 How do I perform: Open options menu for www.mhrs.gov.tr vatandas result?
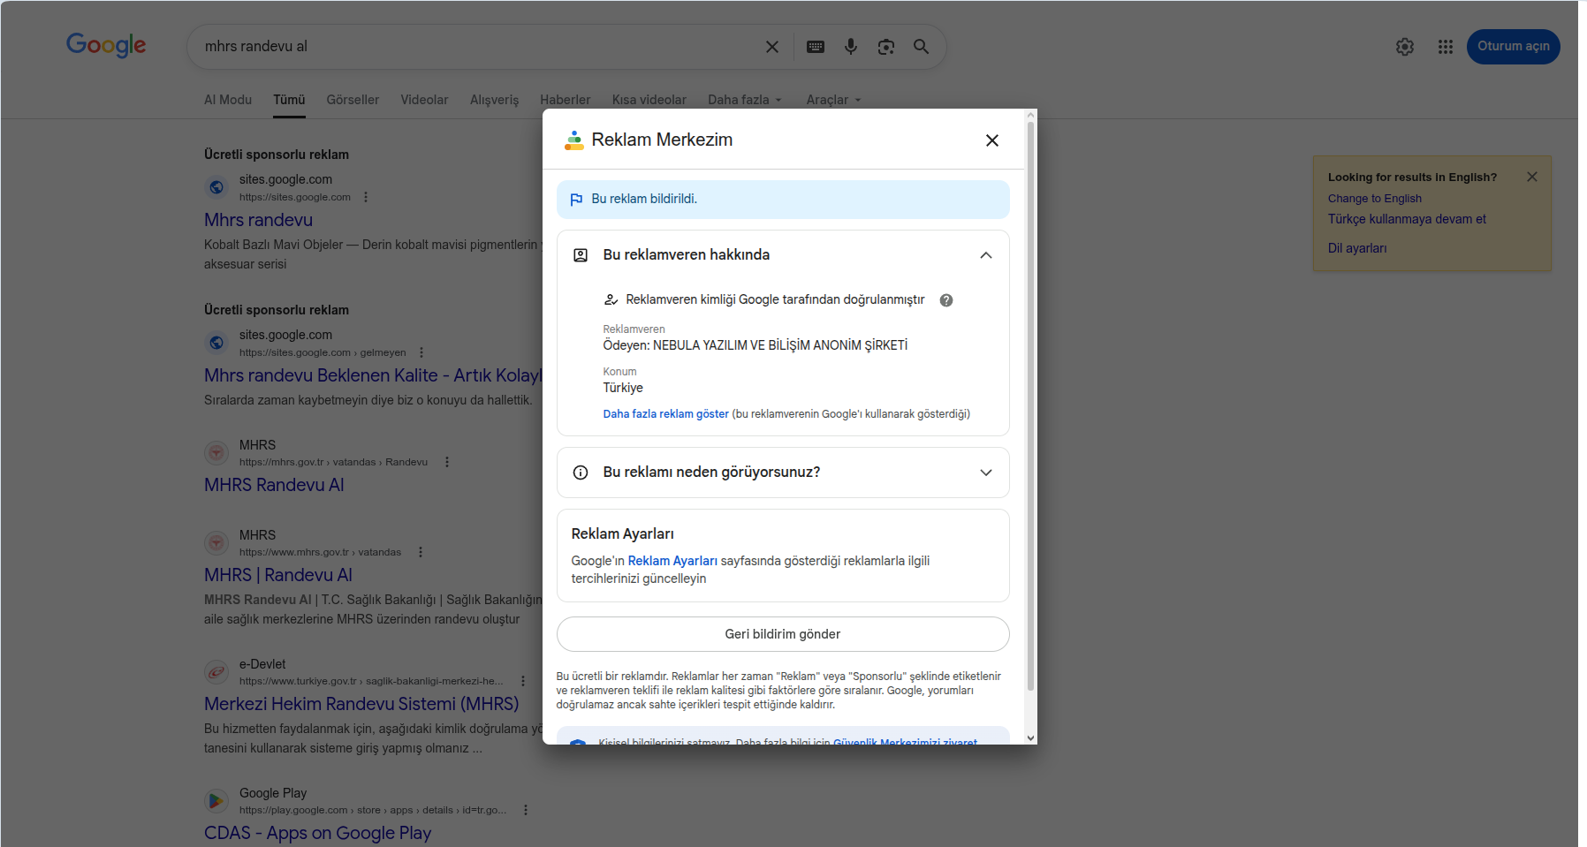[421, 552]
